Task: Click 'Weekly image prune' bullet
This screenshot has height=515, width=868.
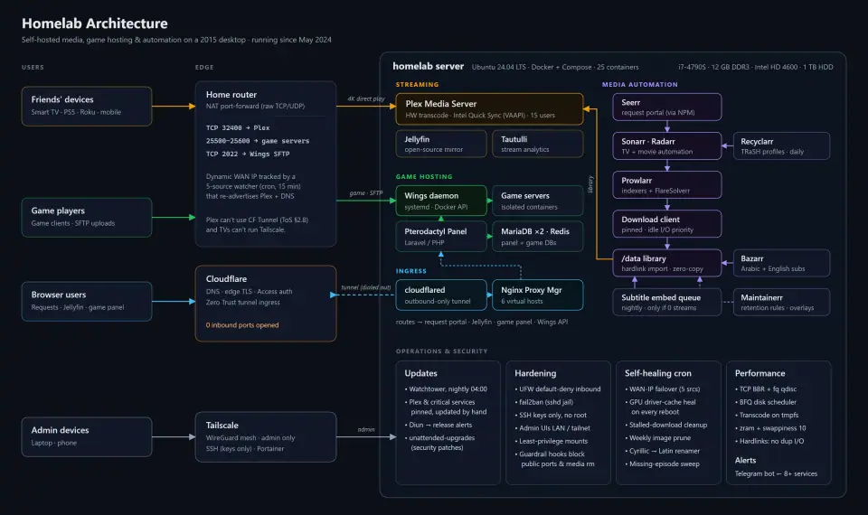Action: tap(658, 438)
